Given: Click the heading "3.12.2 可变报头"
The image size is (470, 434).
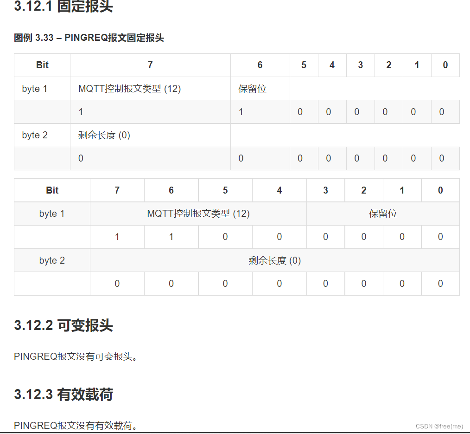Looking at the screenshot, I should coord(63,325).
